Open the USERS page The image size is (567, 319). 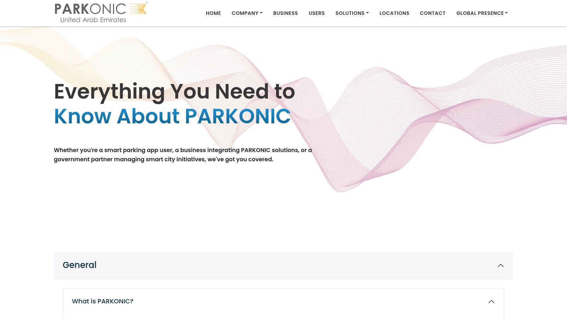tap(317, 13)
